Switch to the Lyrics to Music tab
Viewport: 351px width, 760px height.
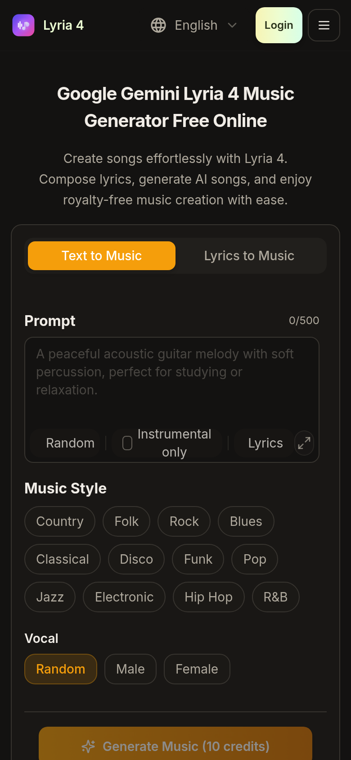click(x=249, y=256)
